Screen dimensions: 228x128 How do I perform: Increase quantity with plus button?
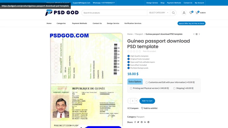click(x=136, y=101)
